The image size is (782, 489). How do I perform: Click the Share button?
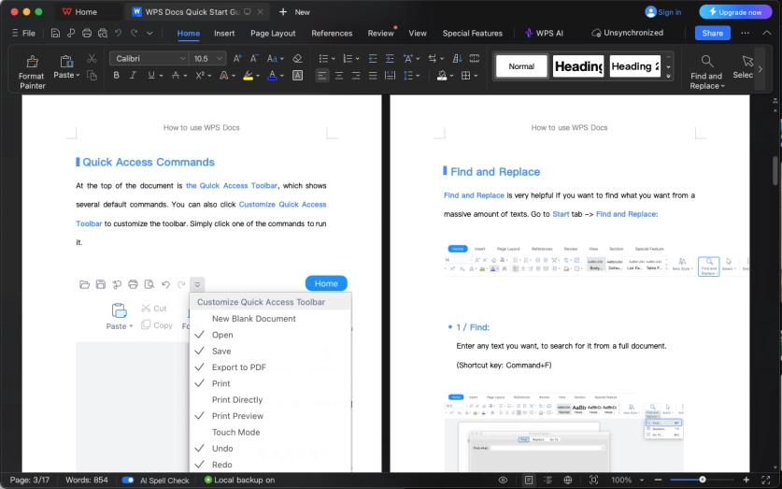click(712, 33)
